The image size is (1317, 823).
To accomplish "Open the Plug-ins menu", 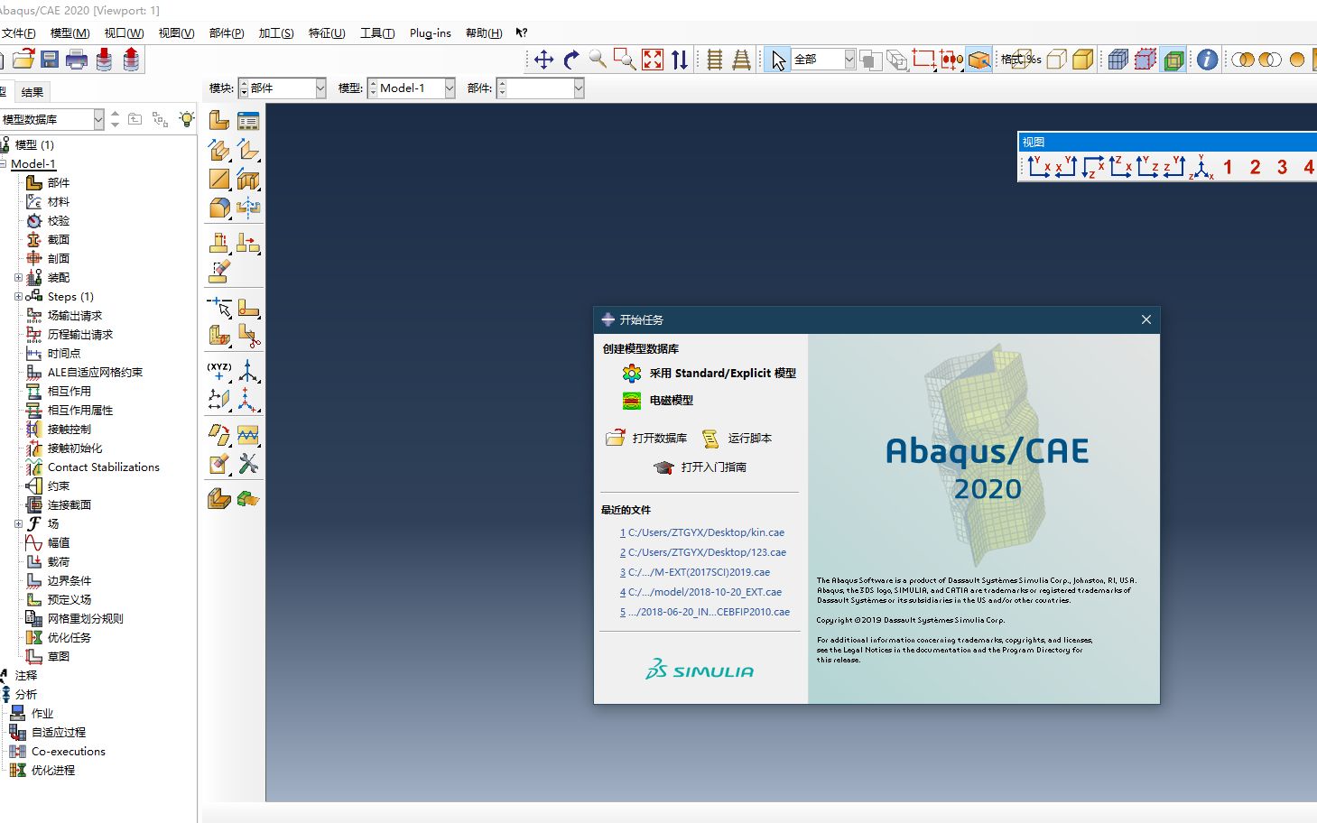I will 431,32.
